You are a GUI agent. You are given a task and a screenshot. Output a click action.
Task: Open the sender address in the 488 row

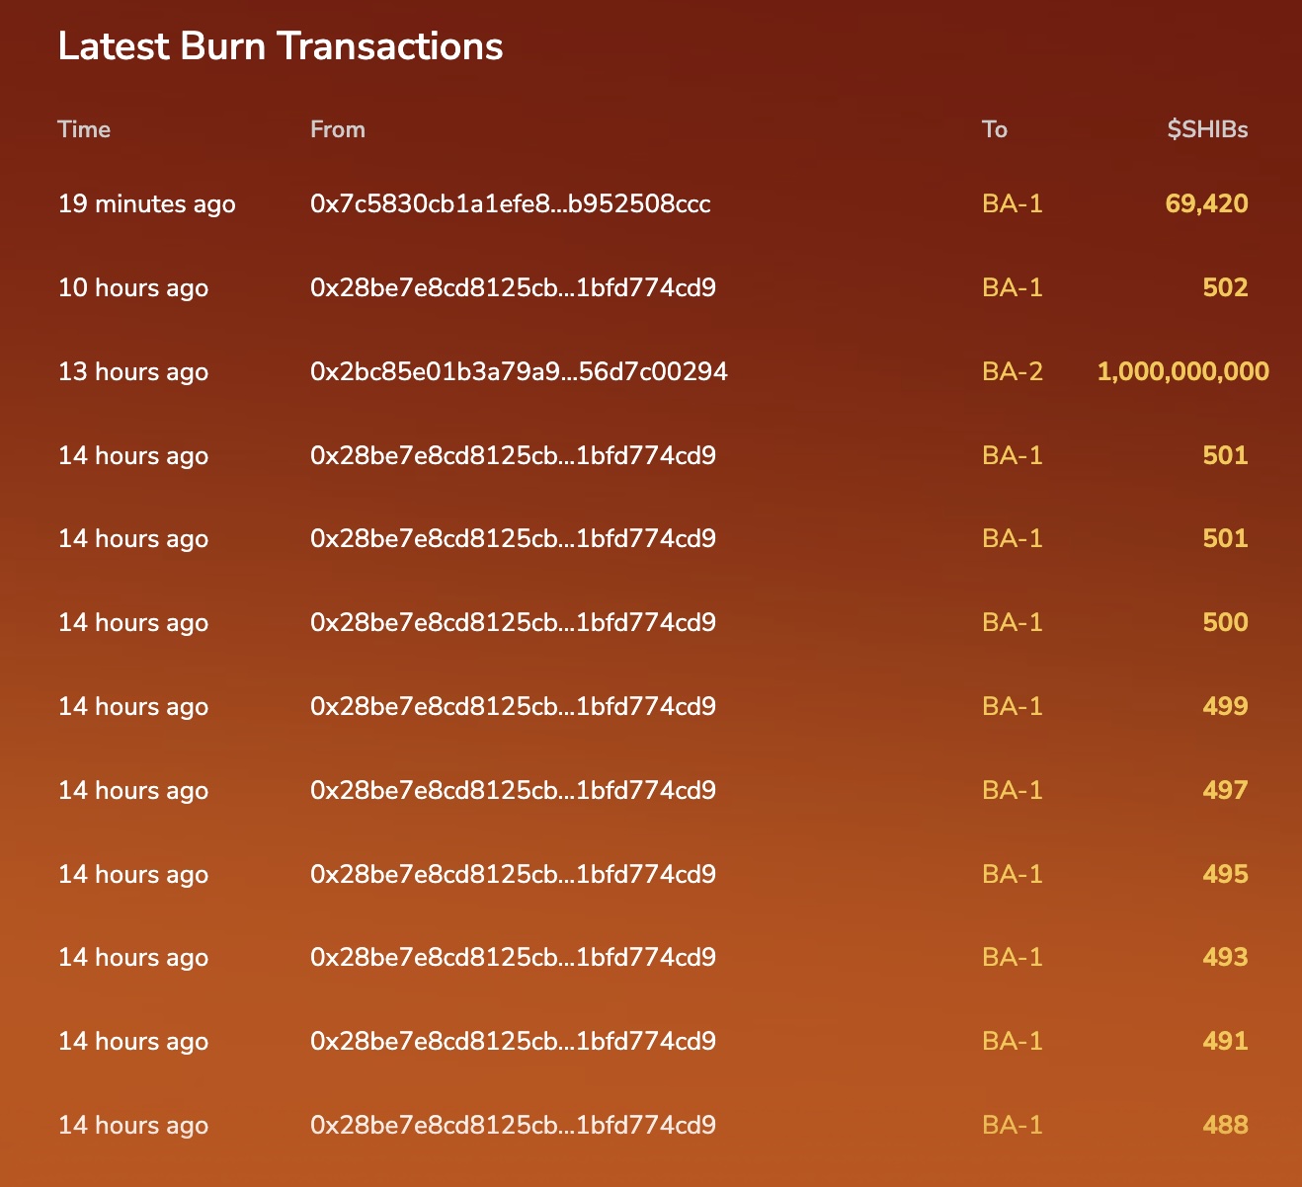point(513,1126)
